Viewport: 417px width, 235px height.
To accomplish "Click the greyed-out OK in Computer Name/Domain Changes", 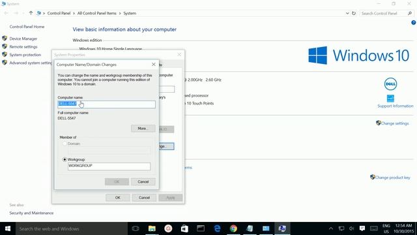I will (x=117, y=181).
